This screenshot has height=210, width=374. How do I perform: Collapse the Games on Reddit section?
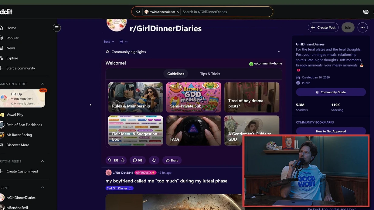42,84
